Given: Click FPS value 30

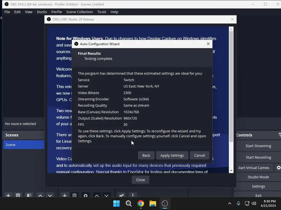Looking at the screenshot, I should point(125,124).
